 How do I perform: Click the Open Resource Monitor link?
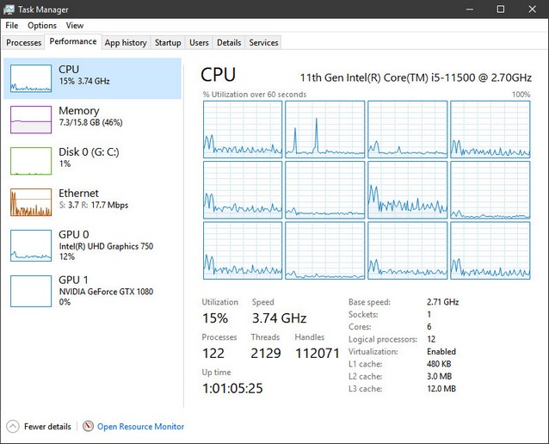tap(140, 427)
